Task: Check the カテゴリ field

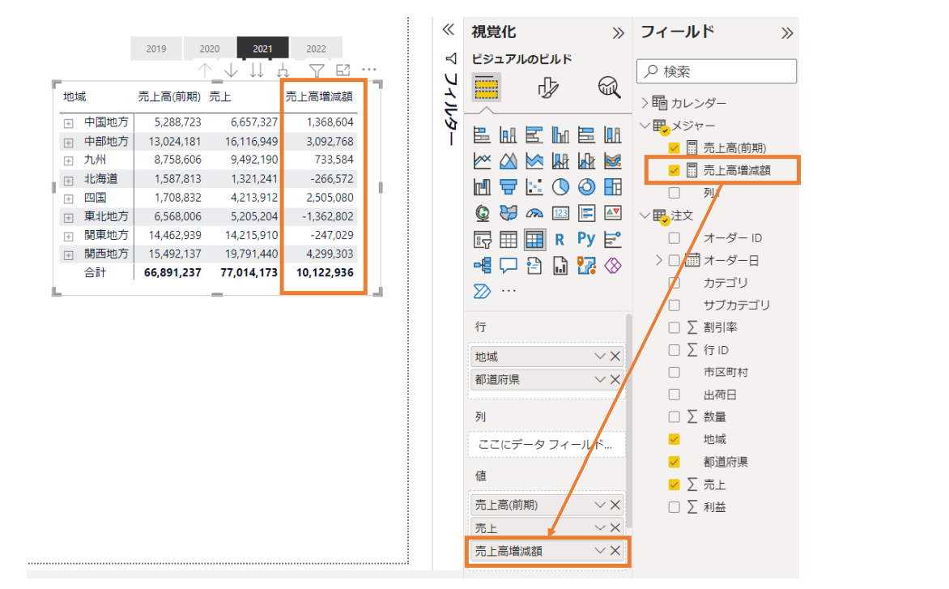Action: pos(675,281)
